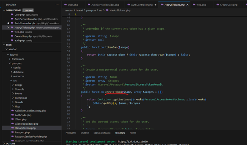247x145 pixels.
Task: Expand the Http folder
Action: [x=13, y=107]
